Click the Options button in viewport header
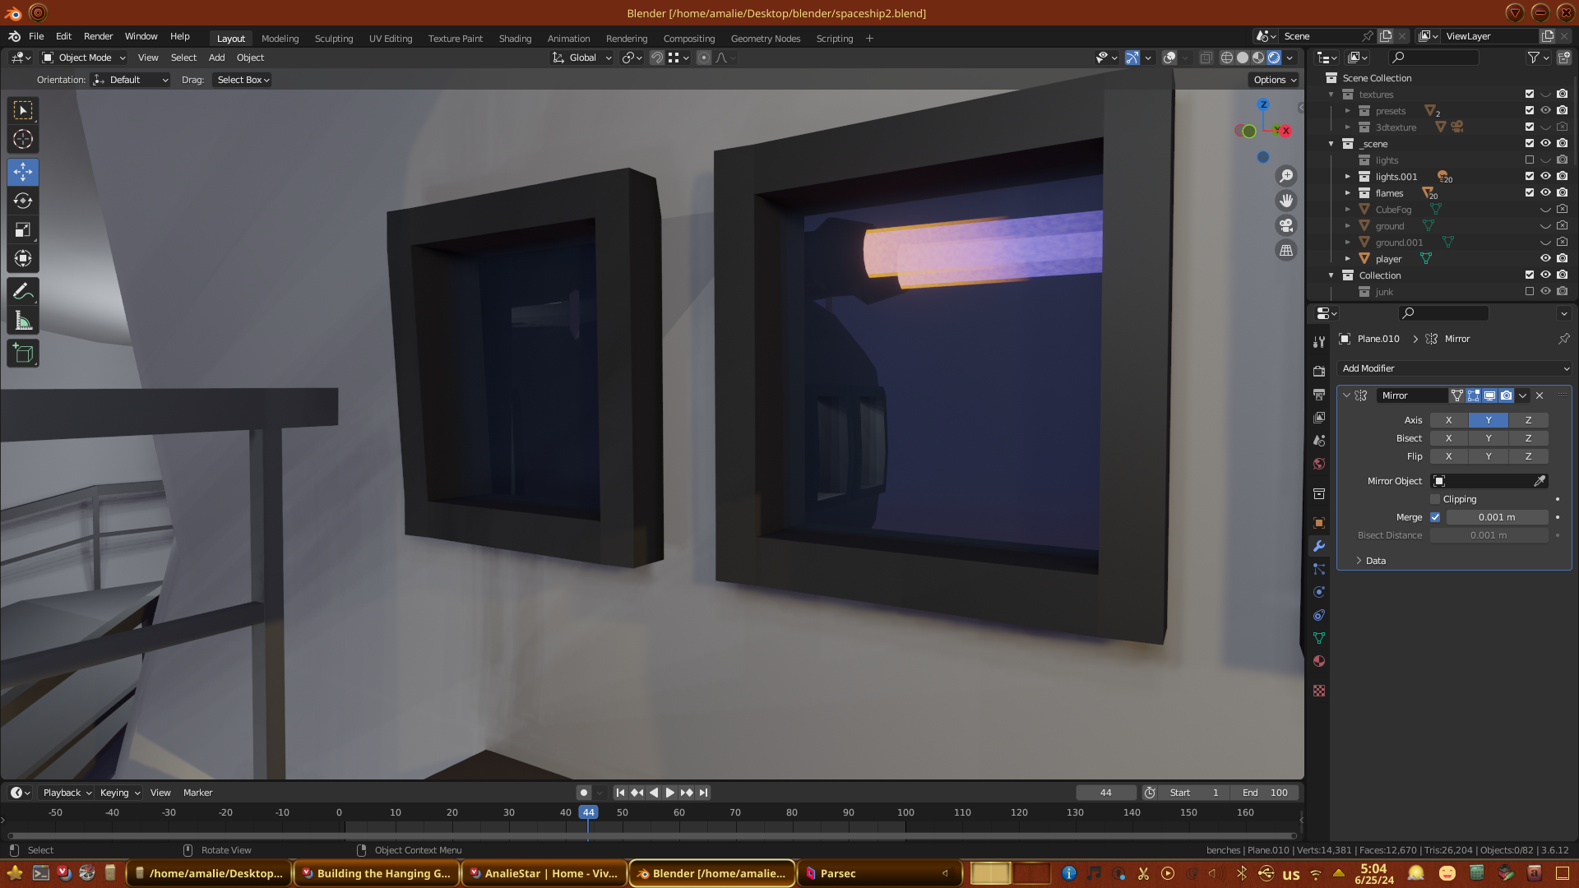This screenshot has height=888, width=1579. [x=1275, y=80]
